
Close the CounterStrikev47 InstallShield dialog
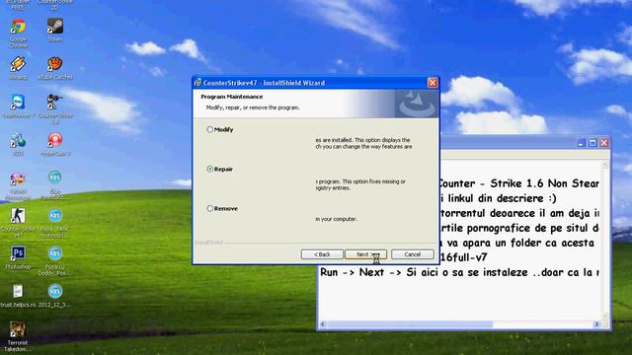(433, 83)
